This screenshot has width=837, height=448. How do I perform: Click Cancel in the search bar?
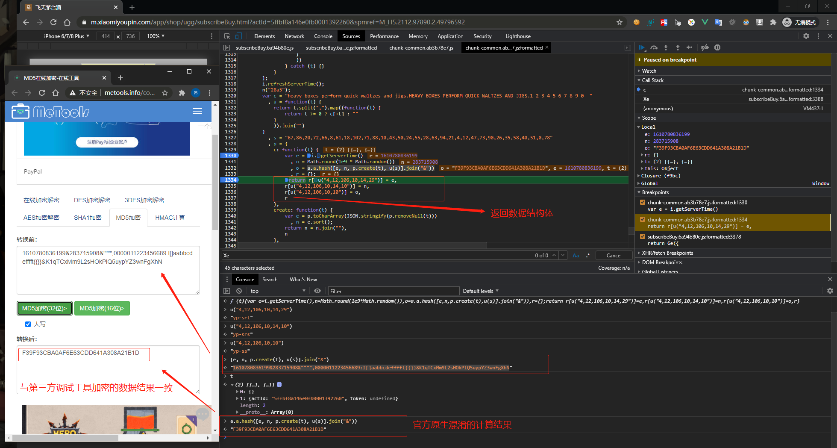[614, 256]
